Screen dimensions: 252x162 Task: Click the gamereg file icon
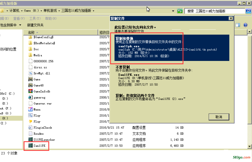point(31,97)
